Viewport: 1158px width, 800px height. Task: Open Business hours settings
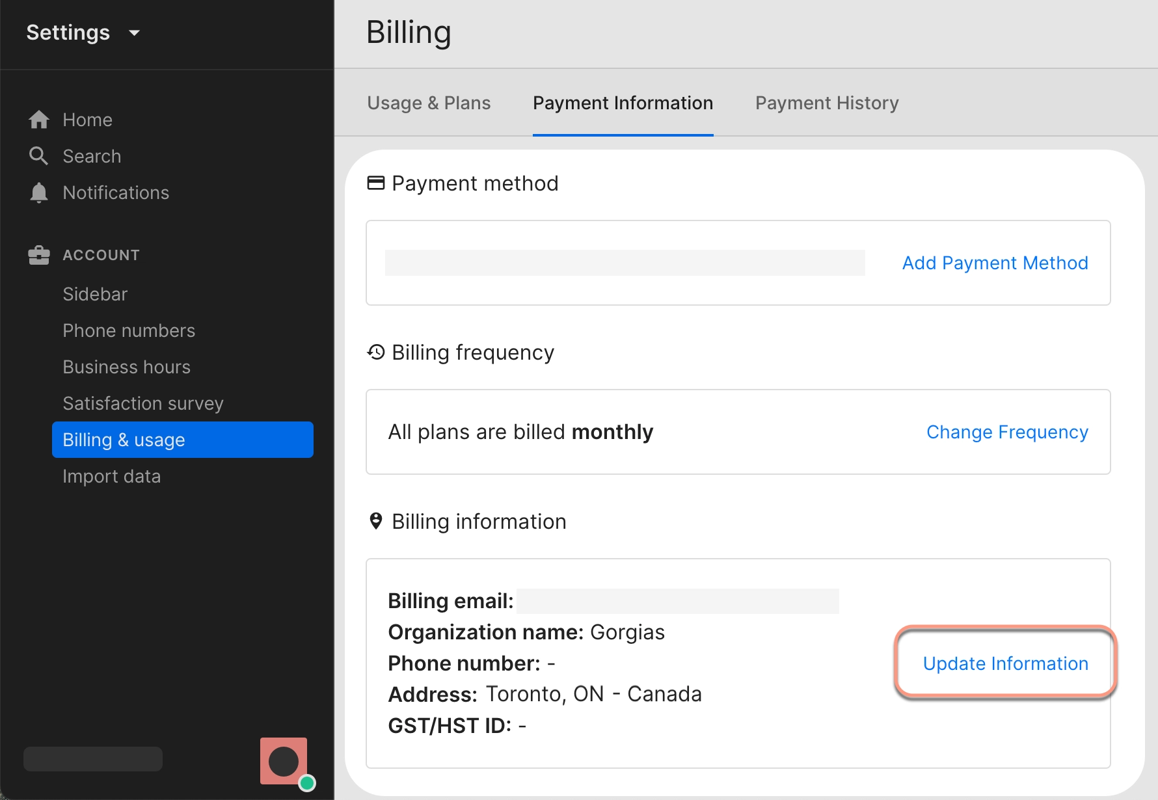[x=126, y=367]
